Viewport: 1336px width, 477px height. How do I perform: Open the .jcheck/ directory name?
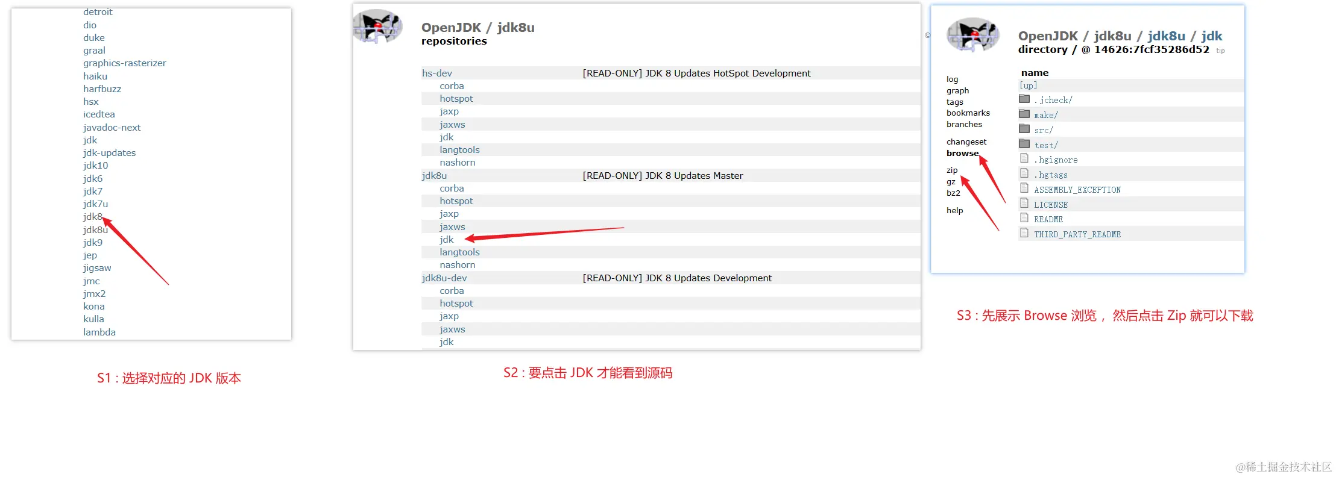point(1053,100)
